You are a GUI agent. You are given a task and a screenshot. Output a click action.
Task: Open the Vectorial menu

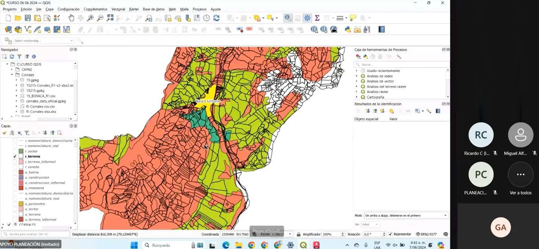118,9
